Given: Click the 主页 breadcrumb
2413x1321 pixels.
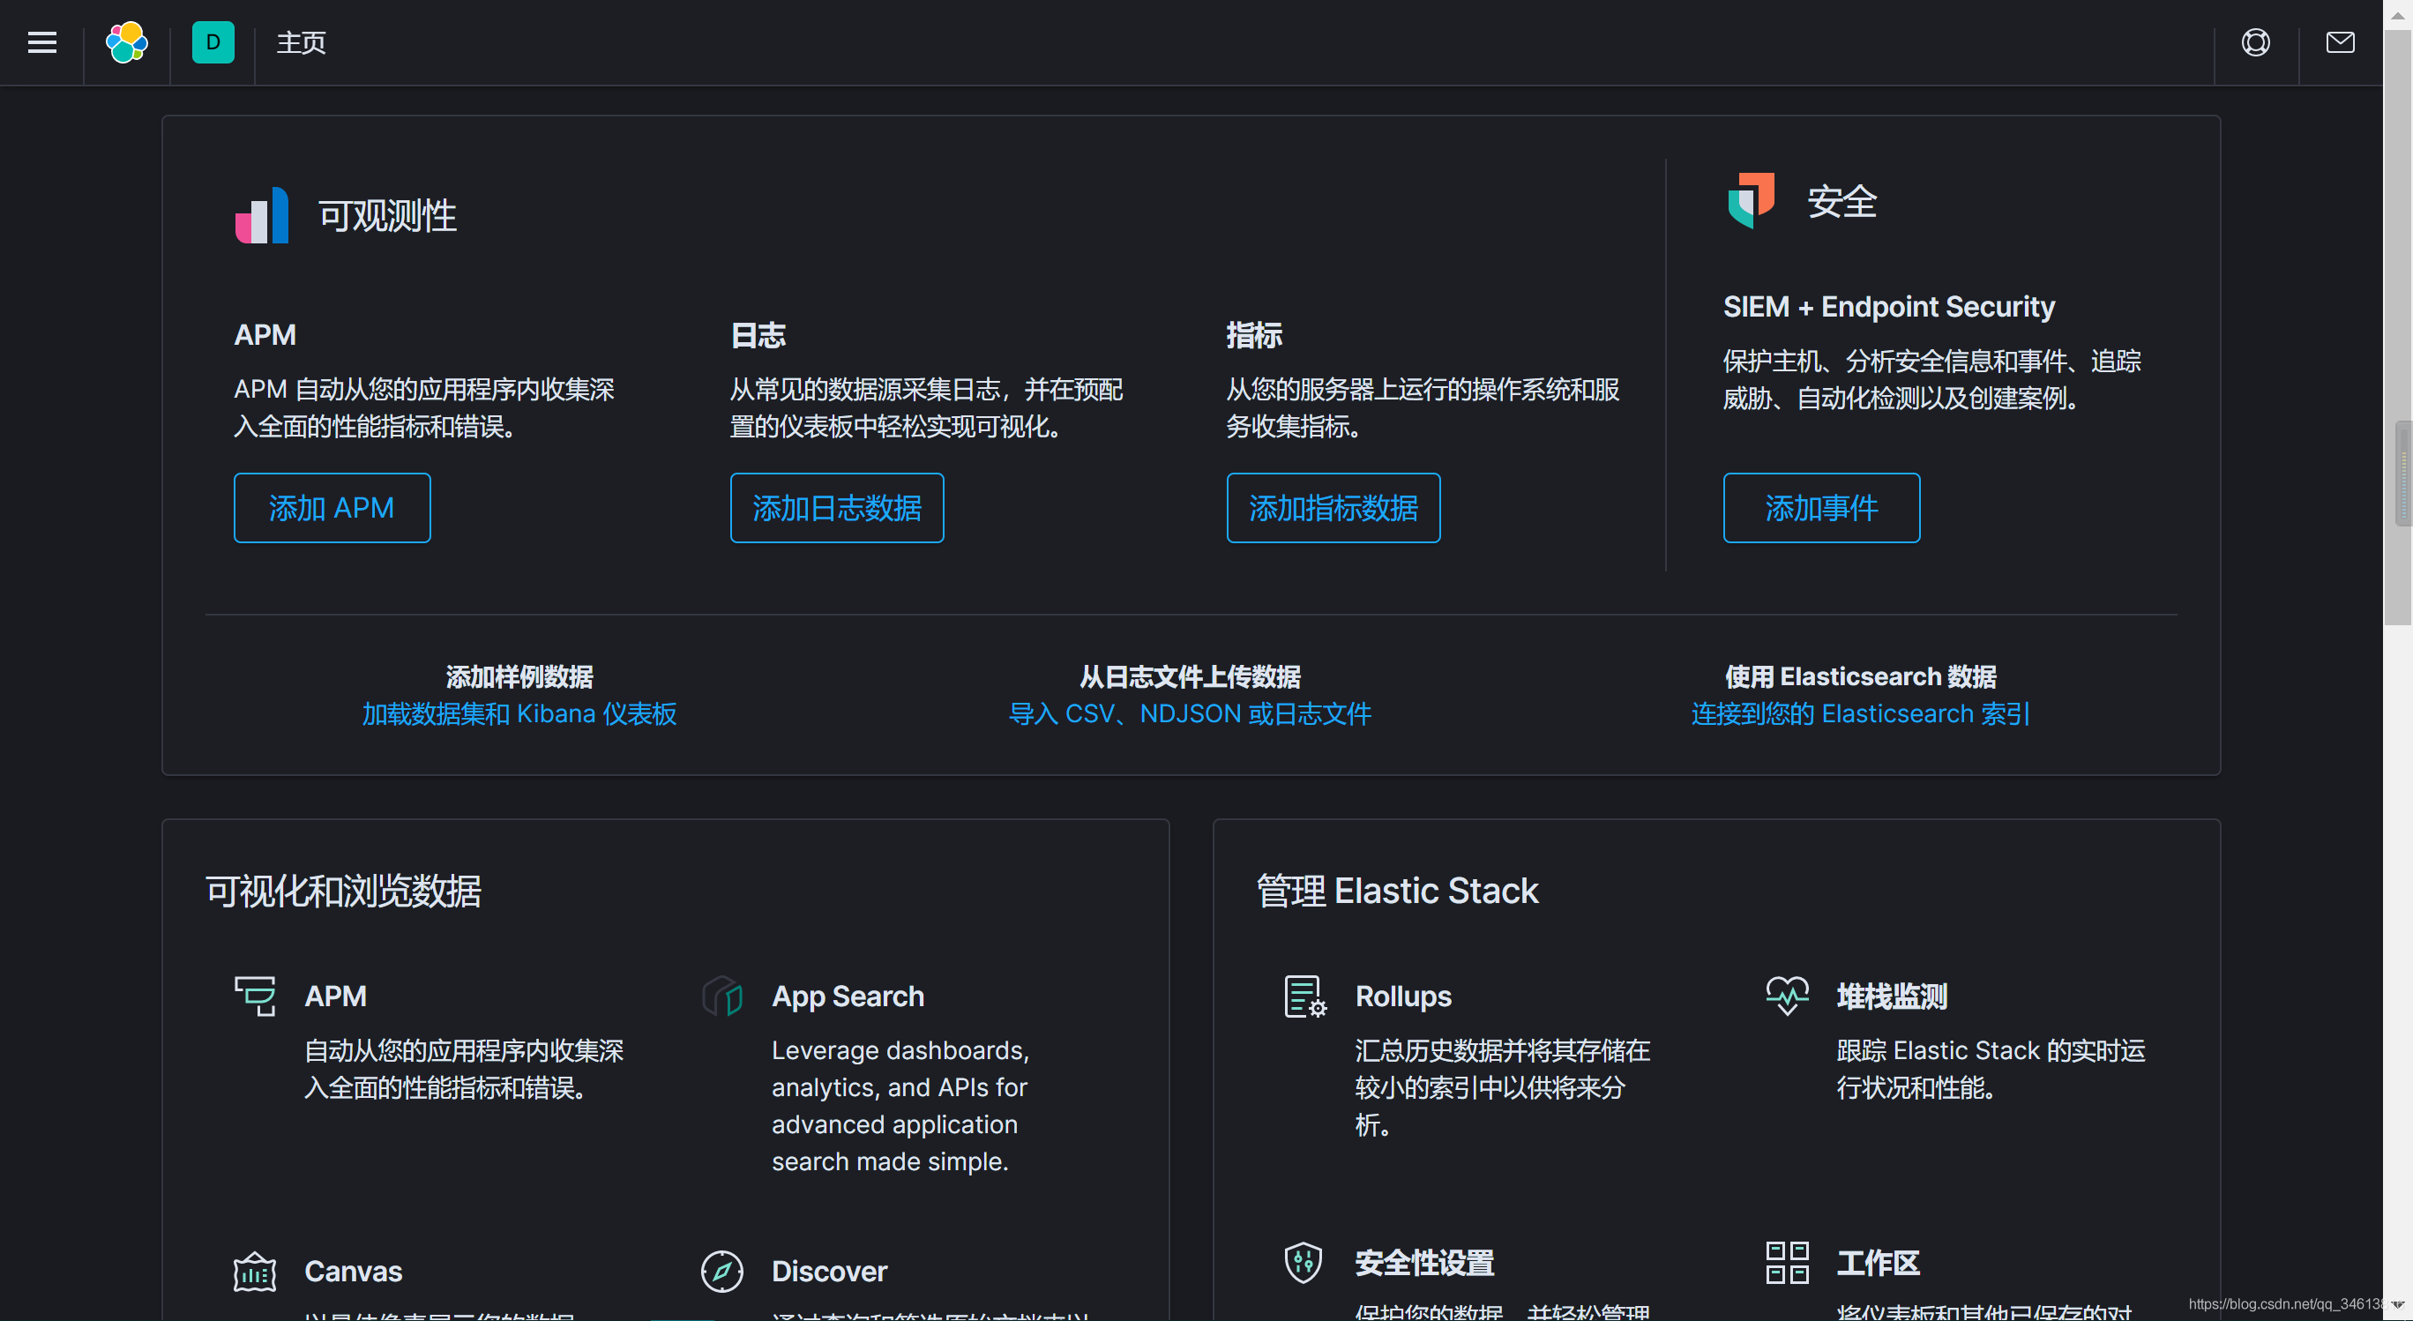Looking at the screenshot, I should (302, 42).
